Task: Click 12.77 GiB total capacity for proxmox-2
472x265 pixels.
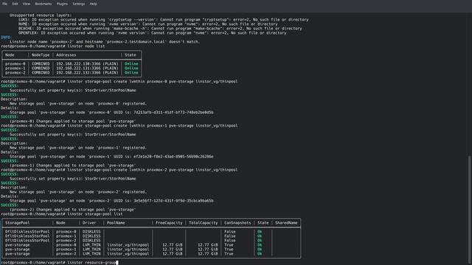Action: click(x=208, y=253)
